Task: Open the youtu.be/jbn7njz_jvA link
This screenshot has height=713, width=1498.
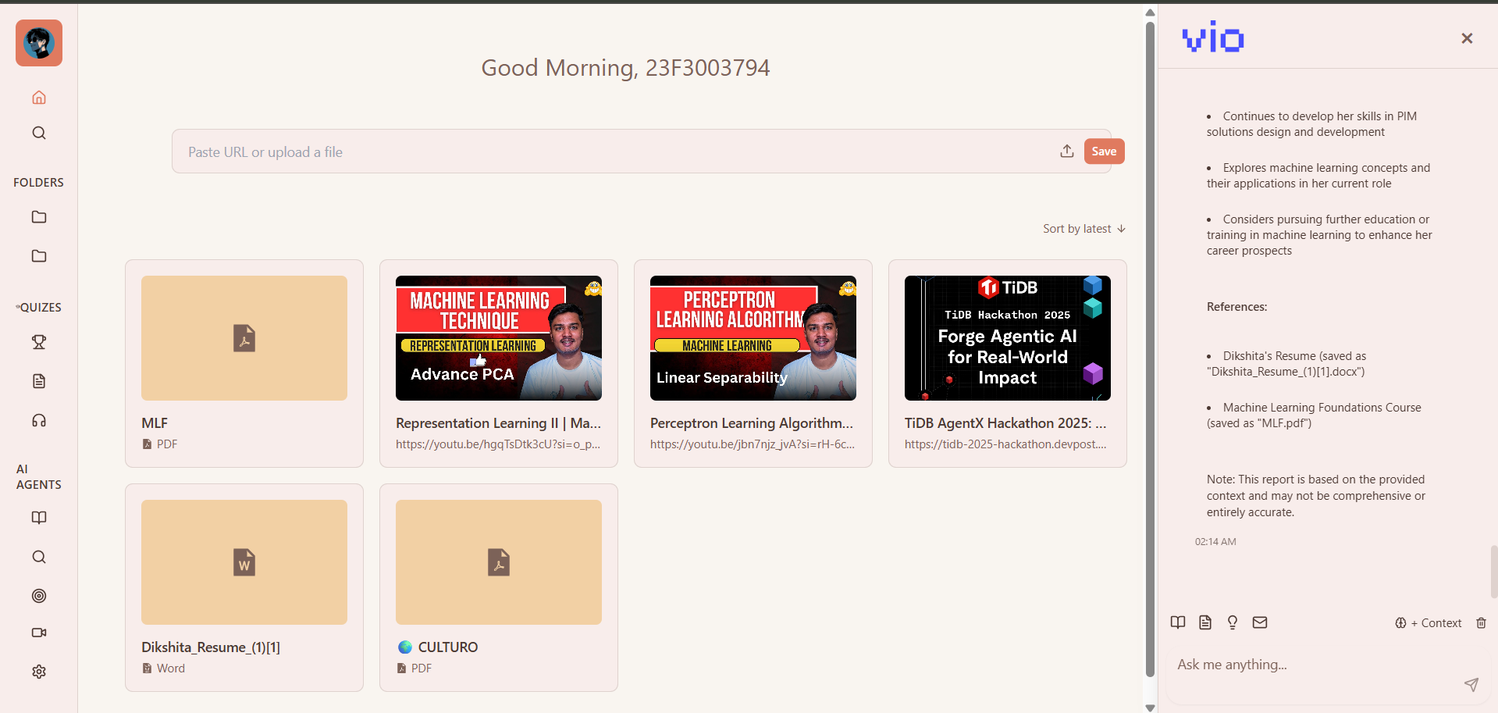Action: (753, 444)
